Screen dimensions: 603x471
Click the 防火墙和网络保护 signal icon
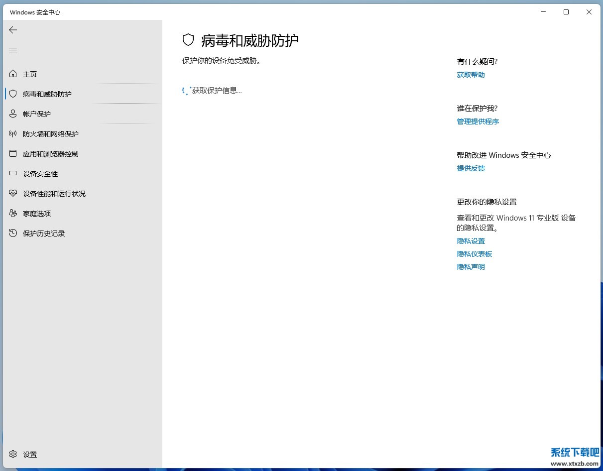pyautogui.click(x=13, y=134)
